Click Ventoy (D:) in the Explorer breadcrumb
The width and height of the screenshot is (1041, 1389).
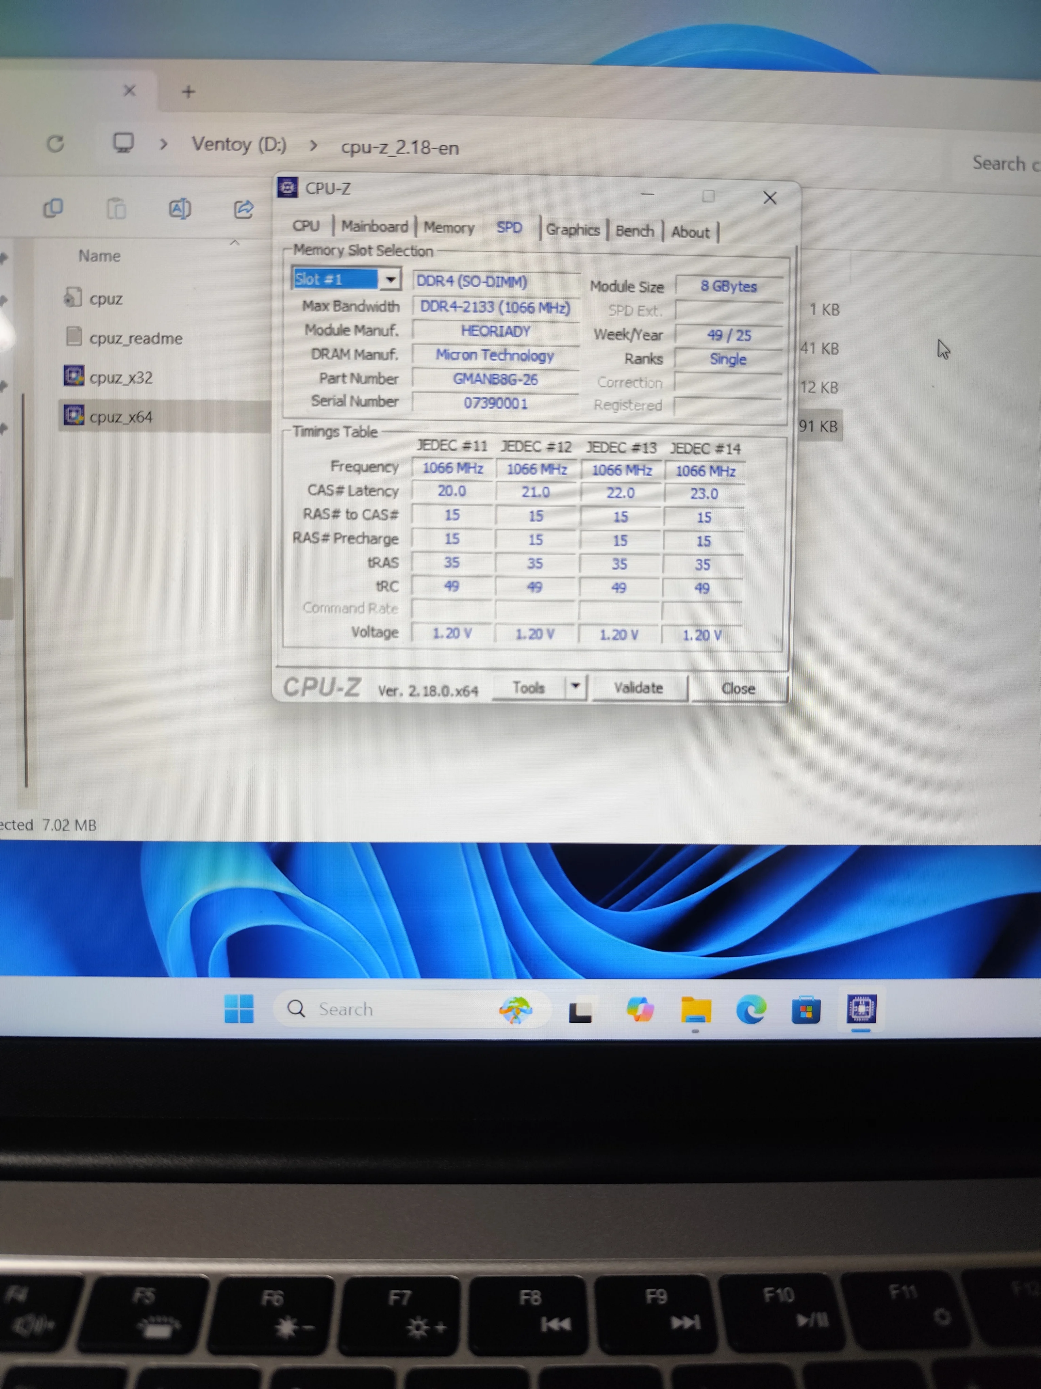coord(239,144)
